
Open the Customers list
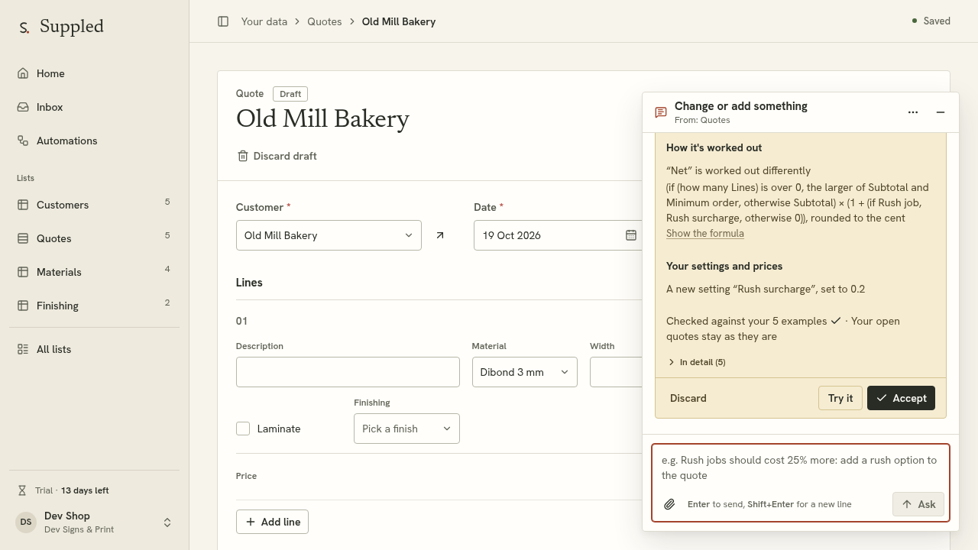[94, 205]
